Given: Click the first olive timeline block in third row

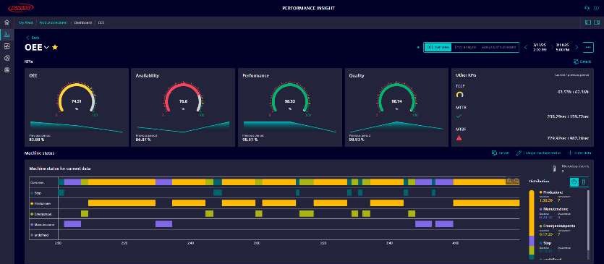Looking at the screenshot, I should click(x=85, y=213).
